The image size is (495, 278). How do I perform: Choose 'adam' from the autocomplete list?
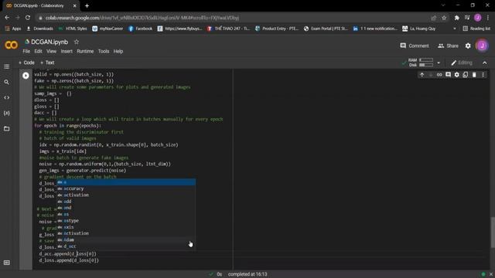click(x=126, y=240)
